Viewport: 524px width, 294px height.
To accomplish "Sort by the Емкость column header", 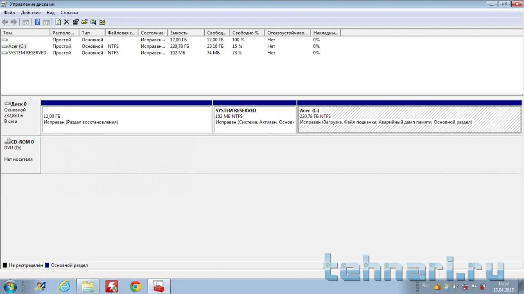I will [186, 33].
